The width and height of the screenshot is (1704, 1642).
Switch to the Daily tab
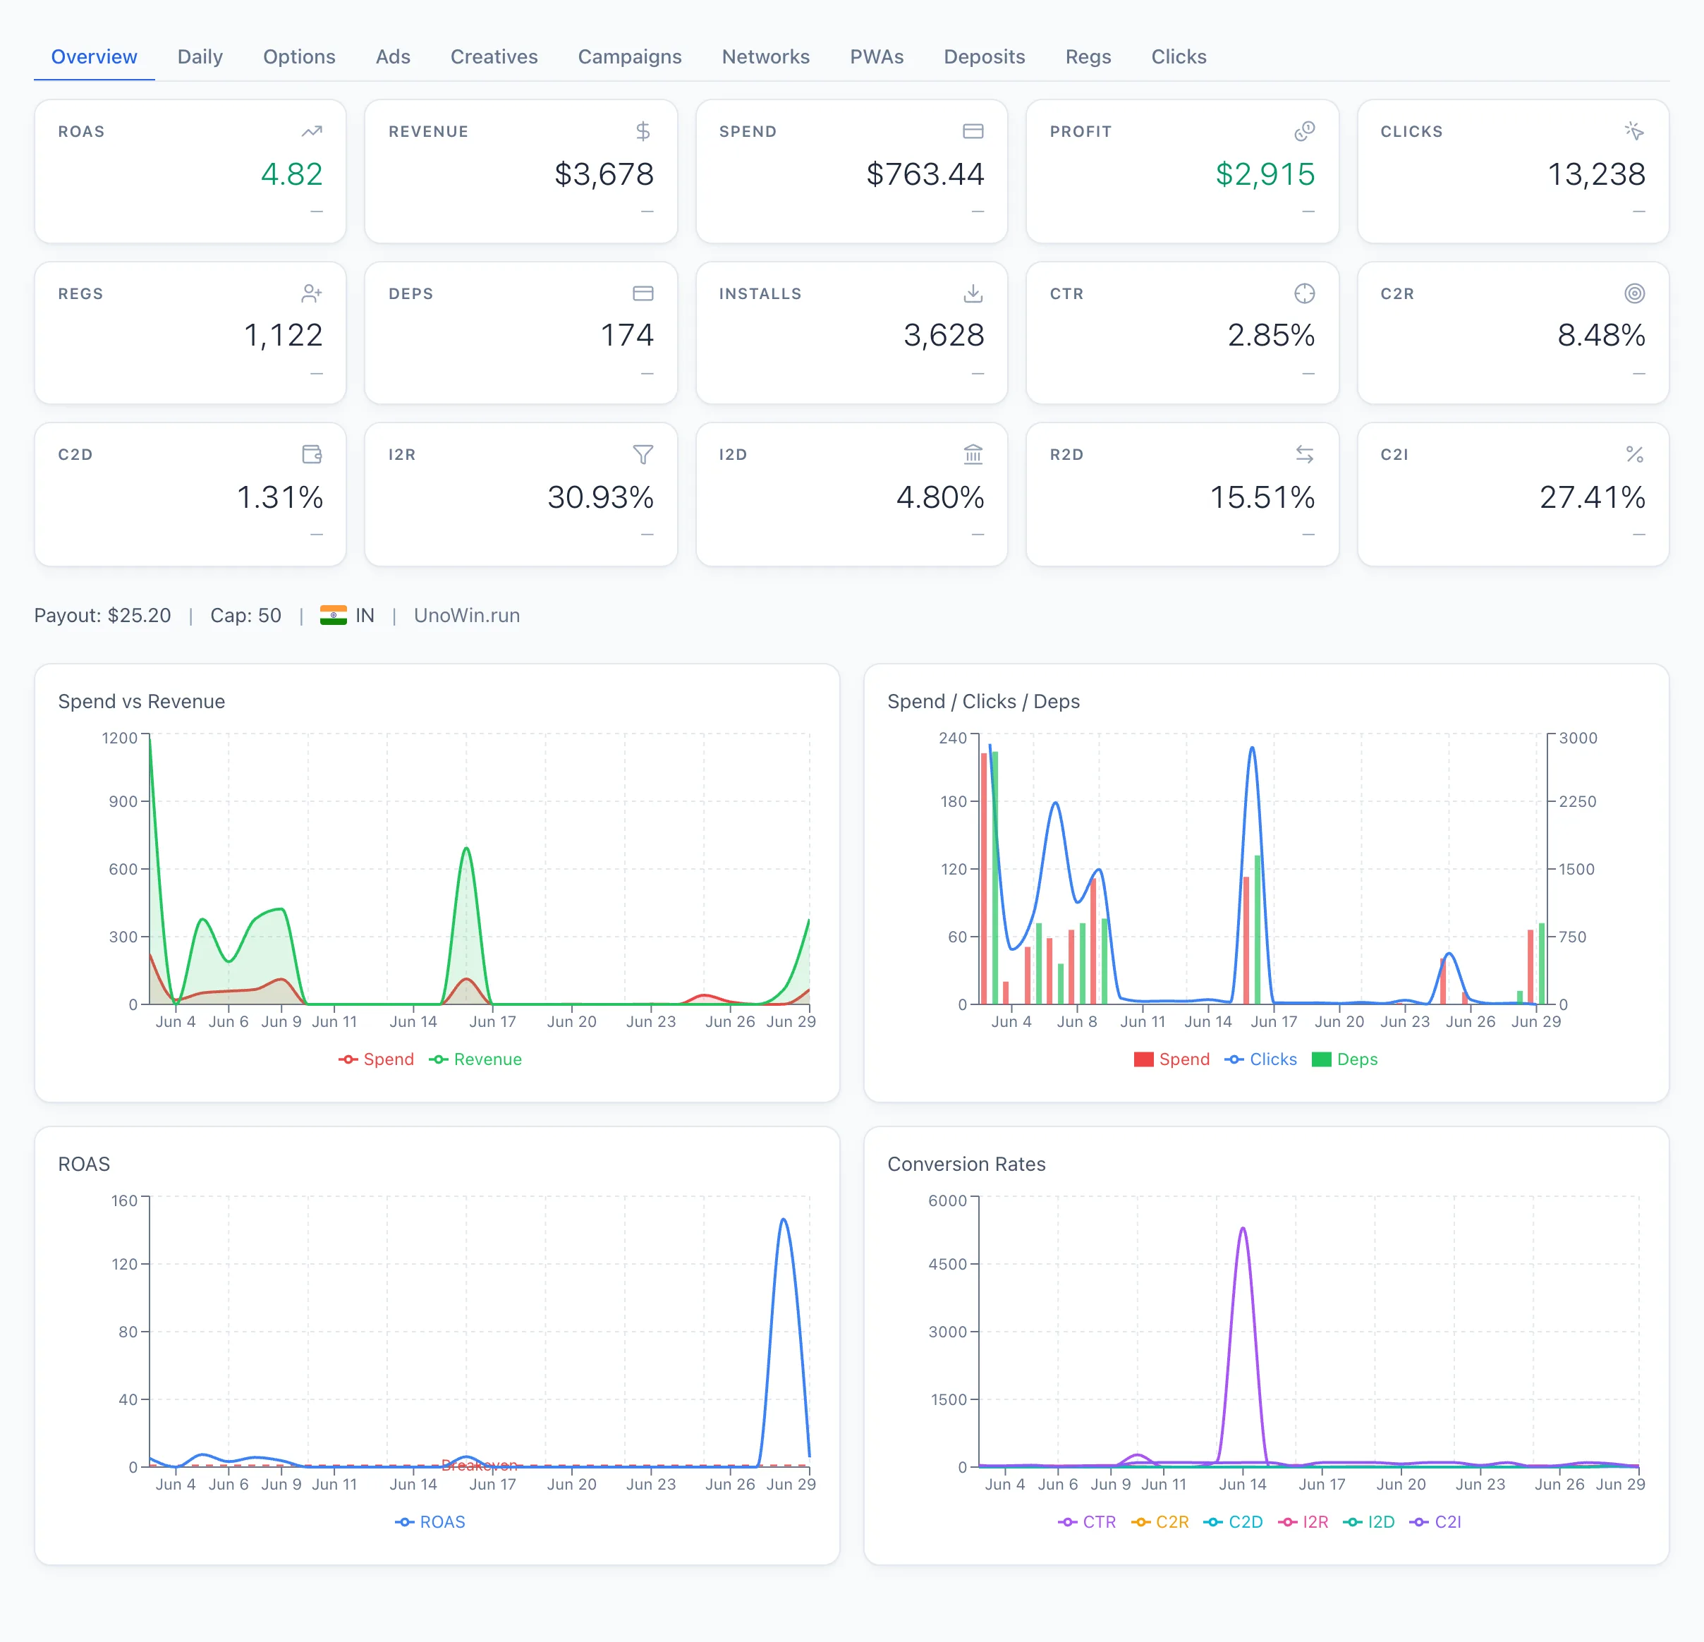click(200, 56)
